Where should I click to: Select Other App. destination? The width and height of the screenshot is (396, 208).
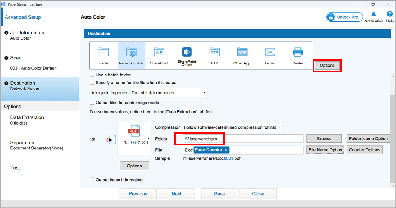coord(242,56)
